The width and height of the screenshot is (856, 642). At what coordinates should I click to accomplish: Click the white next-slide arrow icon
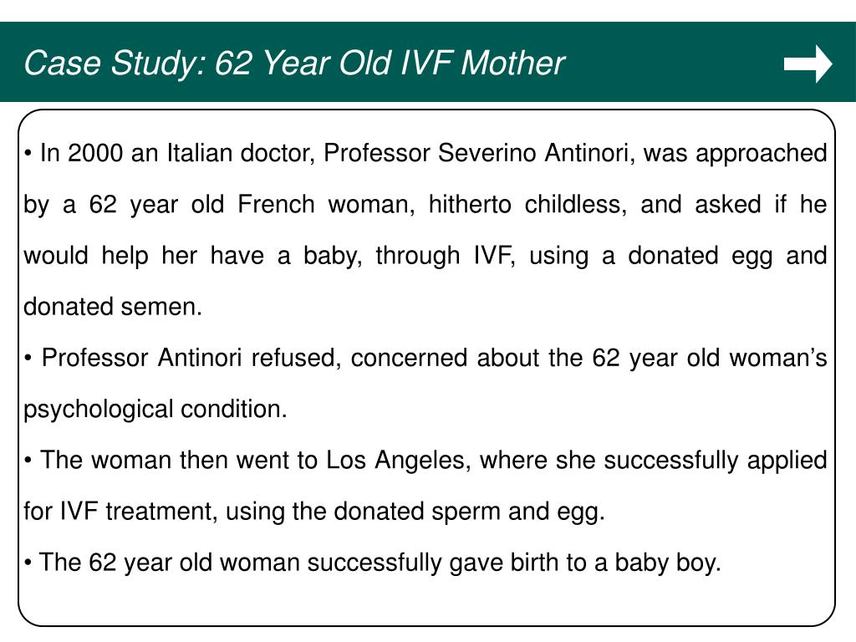(808, 64)
